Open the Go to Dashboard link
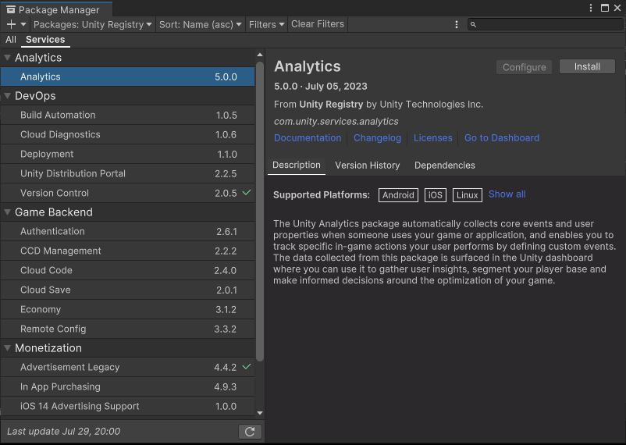The width and height of the screenshot is (626, 445). [502, 138]
